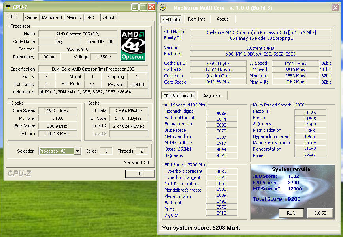
Task: Click the Hyperbolic tangent score 3723
Action: point(221,177)
